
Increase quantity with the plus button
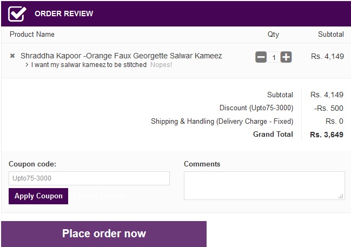click(286, 57)
